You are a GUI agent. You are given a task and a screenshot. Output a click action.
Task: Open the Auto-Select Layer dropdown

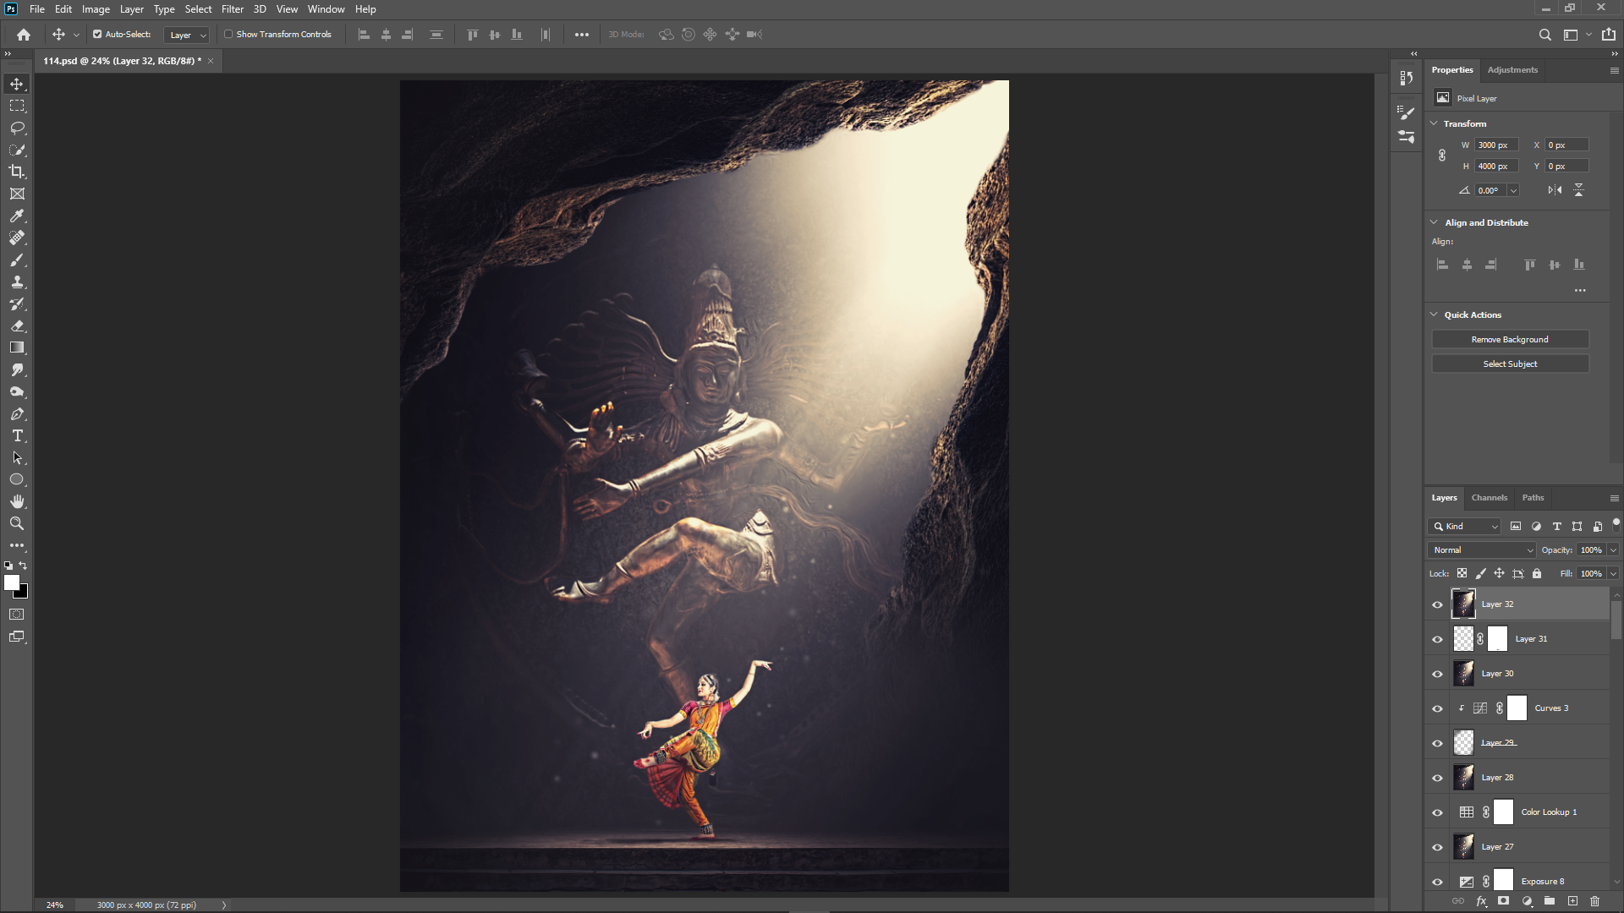click(186, 35)
